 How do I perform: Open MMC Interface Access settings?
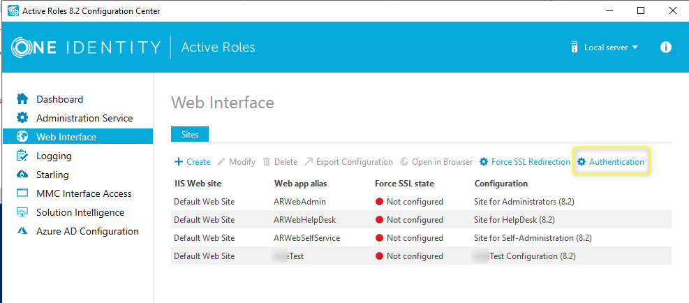[x=84, y=193]
